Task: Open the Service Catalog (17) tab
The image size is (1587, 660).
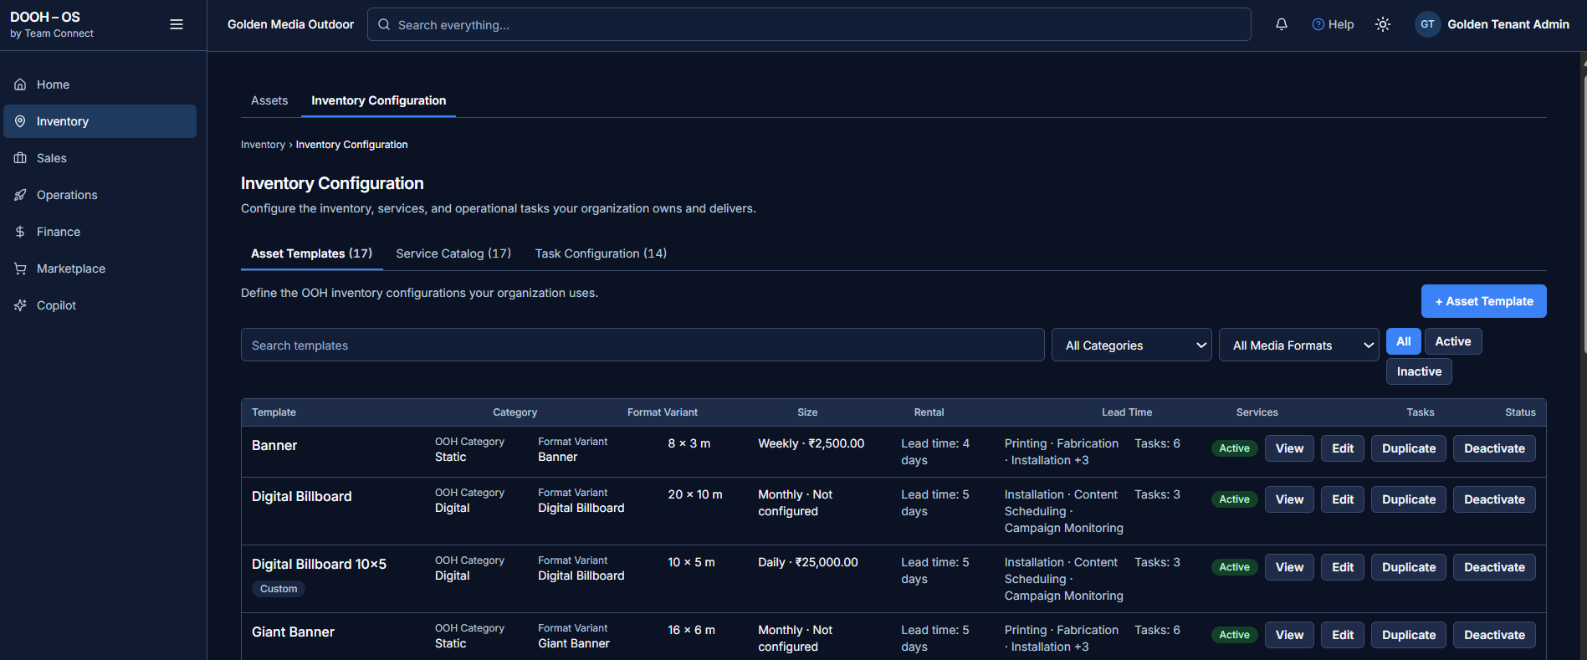Action: [453, 253]
